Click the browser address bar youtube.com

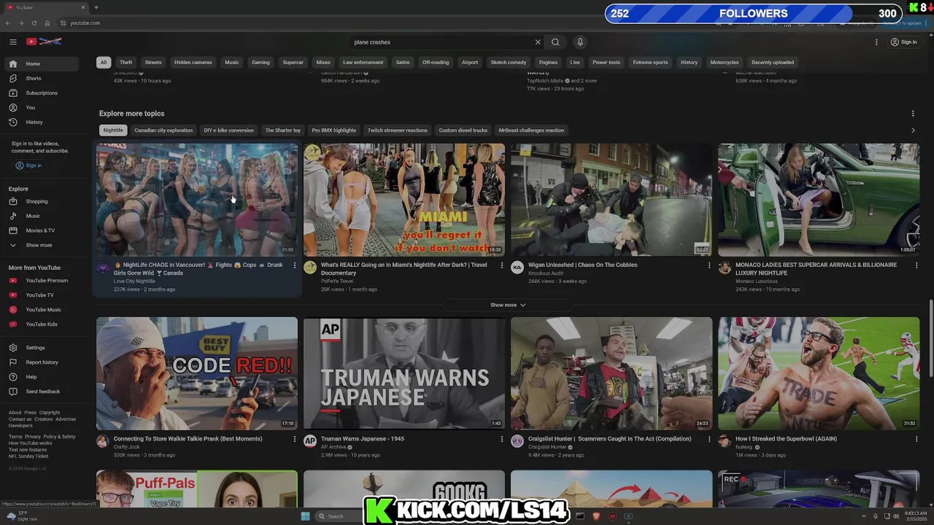[85, 23]
